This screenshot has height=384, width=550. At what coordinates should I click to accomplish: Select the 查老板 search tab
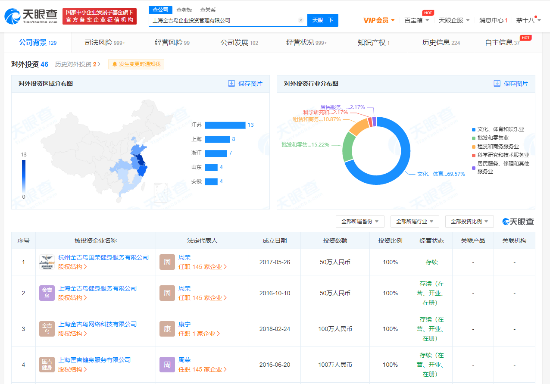tap(184, 9)
